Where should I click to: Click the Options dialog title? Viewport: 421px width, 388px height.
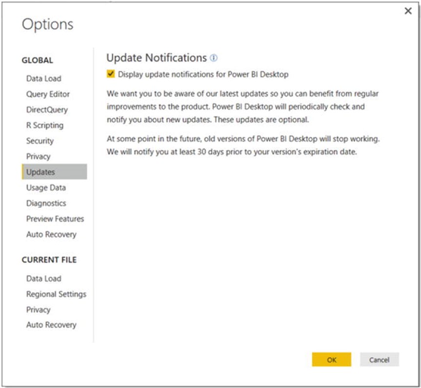47,25
